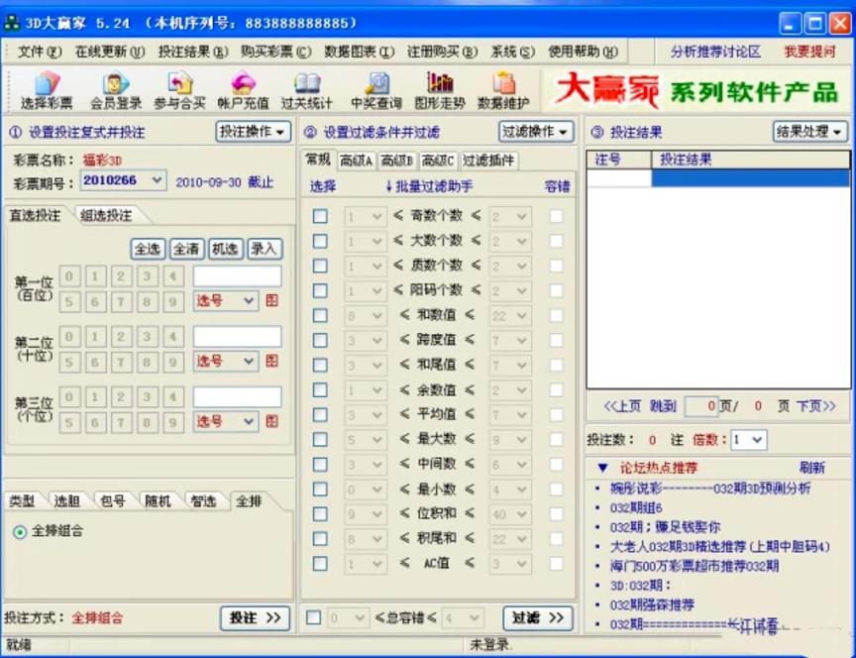
Task: Open the 图形走势 chart icon
Action: click(x=440, y=90)
